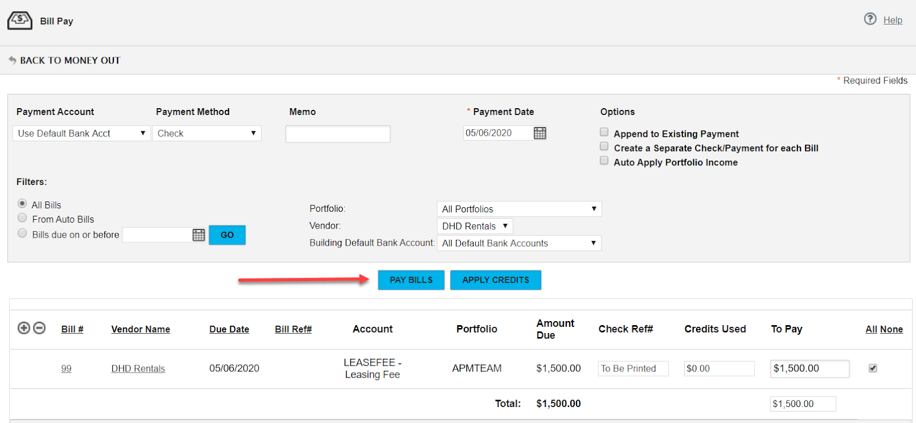Click the To Pay amount field for bill 99

click(x=810, y=369)
